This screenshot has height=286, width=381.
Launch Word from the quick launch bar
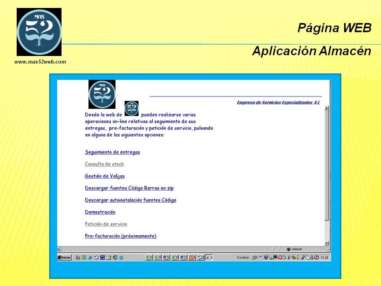pos(102,257)
